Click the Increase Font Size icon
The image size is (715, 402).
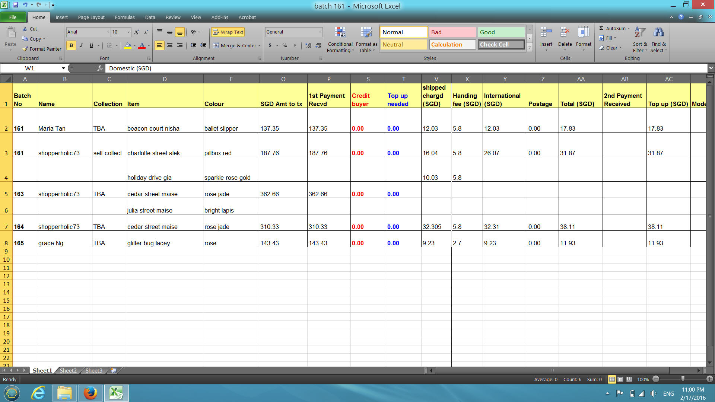[136, 32]
